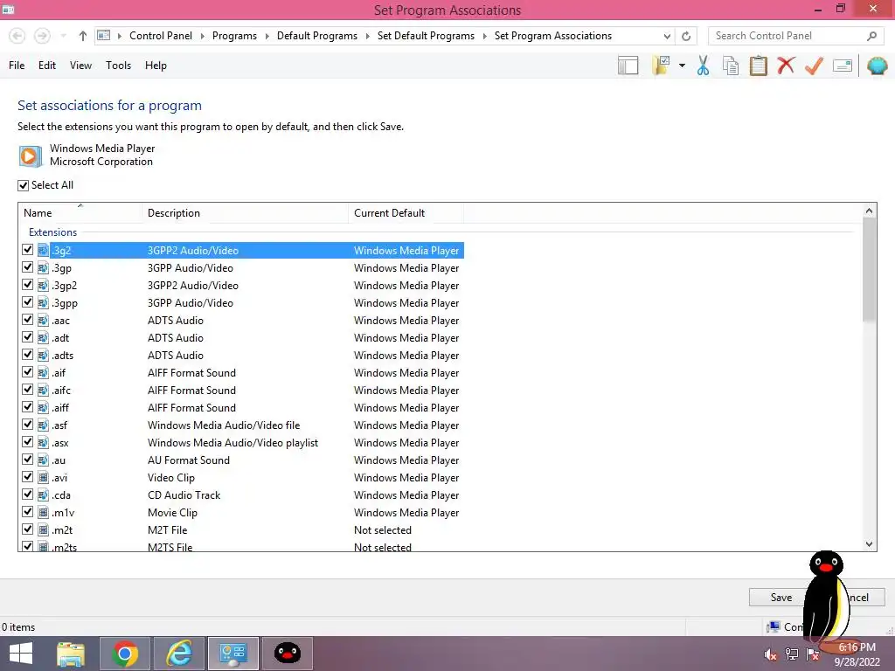Navigate to Programs in breadcrumb
This screenshot has width=895, height=671.
pyautogui.click(x=234, y=36)
